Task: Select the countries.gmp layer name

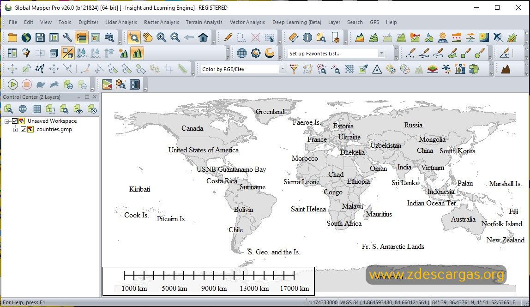Action: point(54,130)
